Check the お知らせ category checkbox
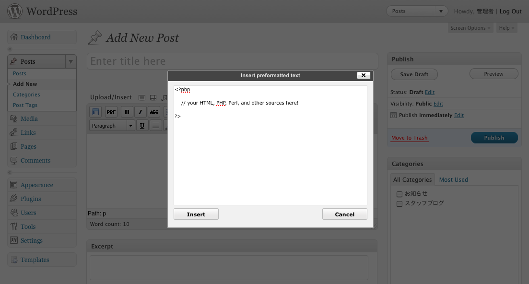Viewport: 529px width, 284px height. click(400, 194)
